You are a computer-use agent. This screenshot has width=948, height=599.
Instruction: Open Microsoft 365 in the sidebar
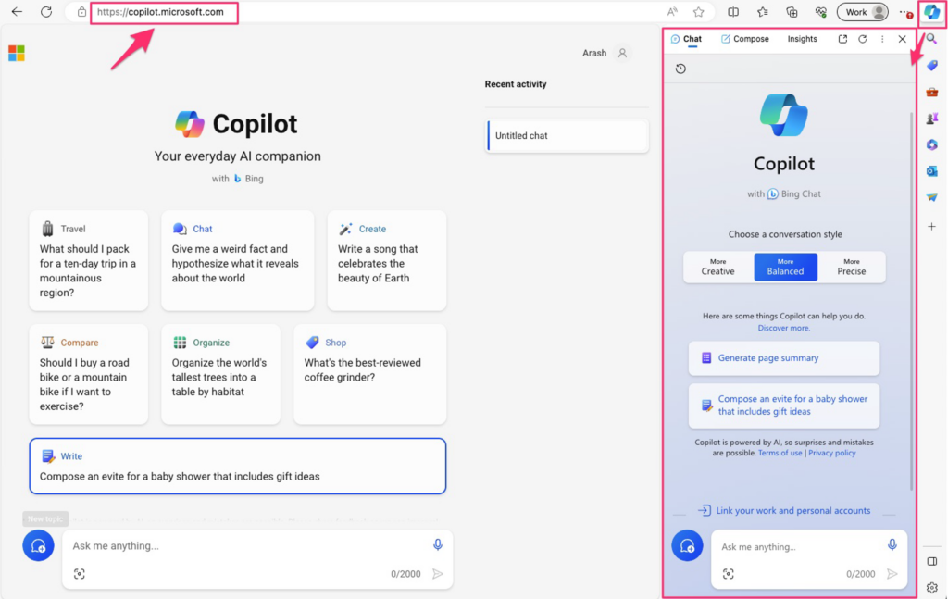click(x=932, y=144)
